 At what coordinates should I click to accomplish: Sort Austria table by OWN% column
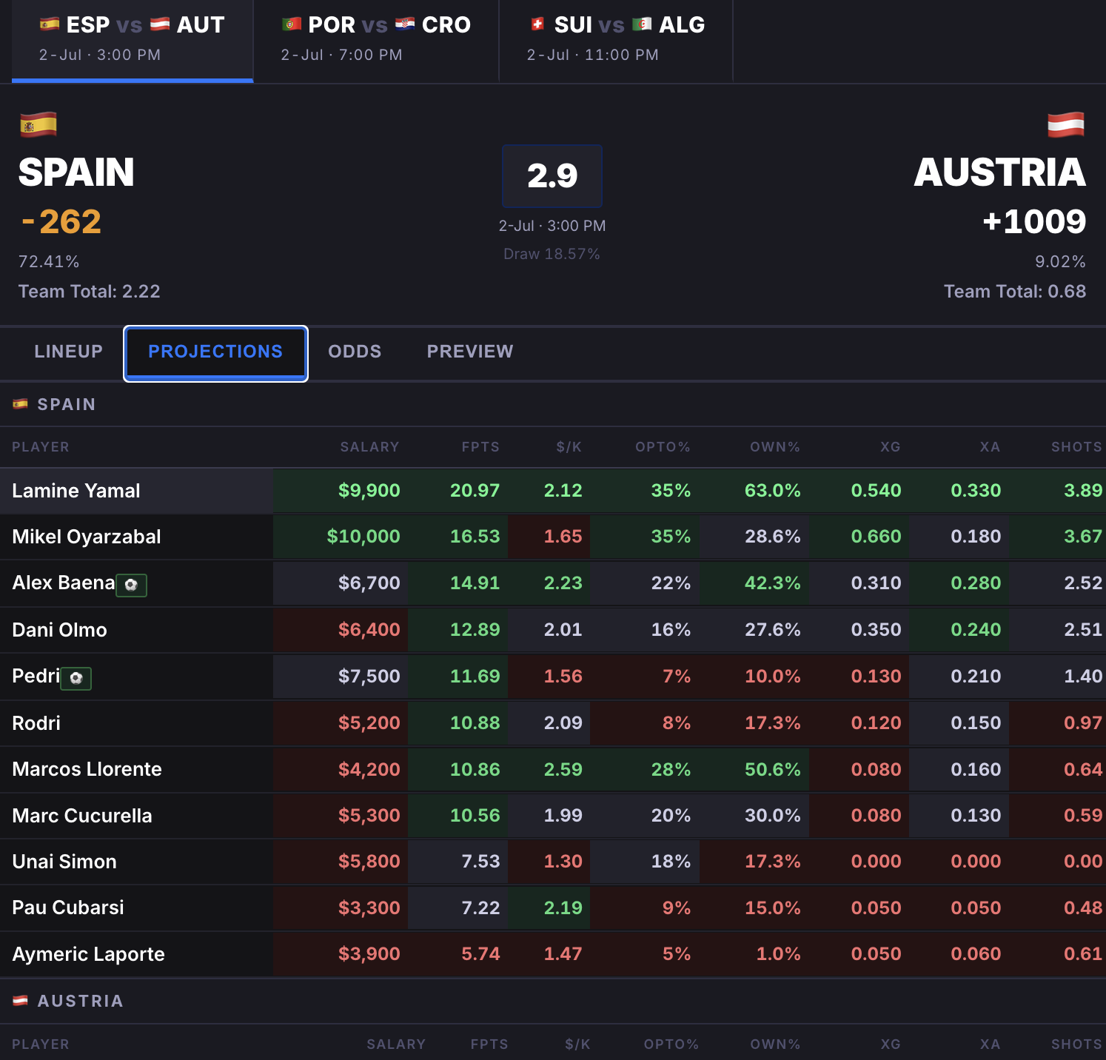point(775,1044)
